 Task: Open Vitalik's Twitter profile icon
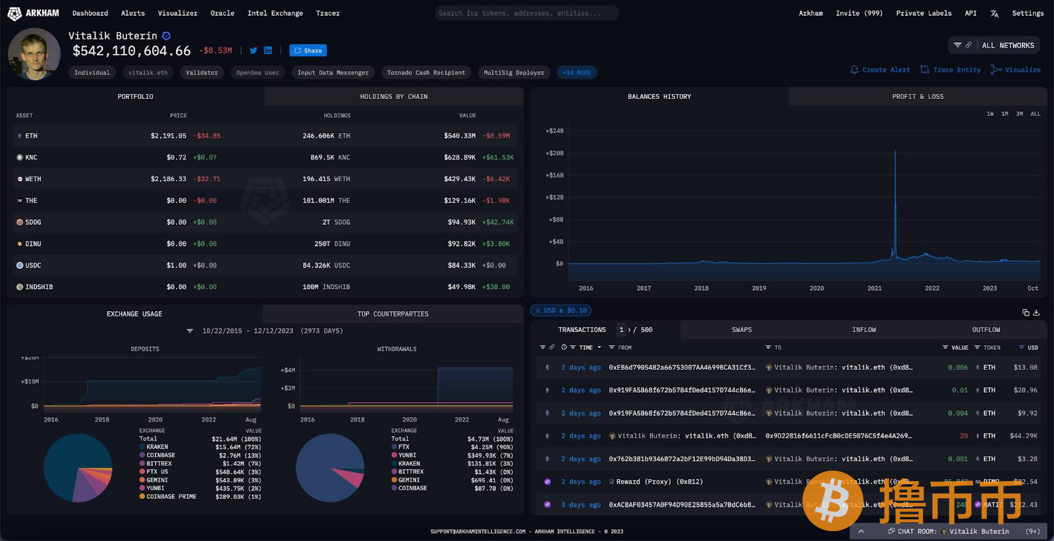(254, 50)
